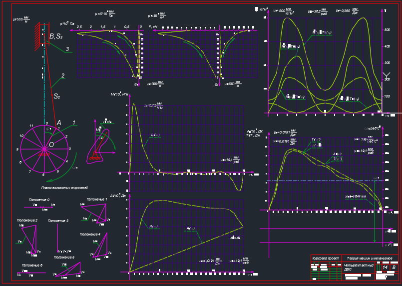
Task: Select crank circle position number 11
Action: (x=31, y=126)
